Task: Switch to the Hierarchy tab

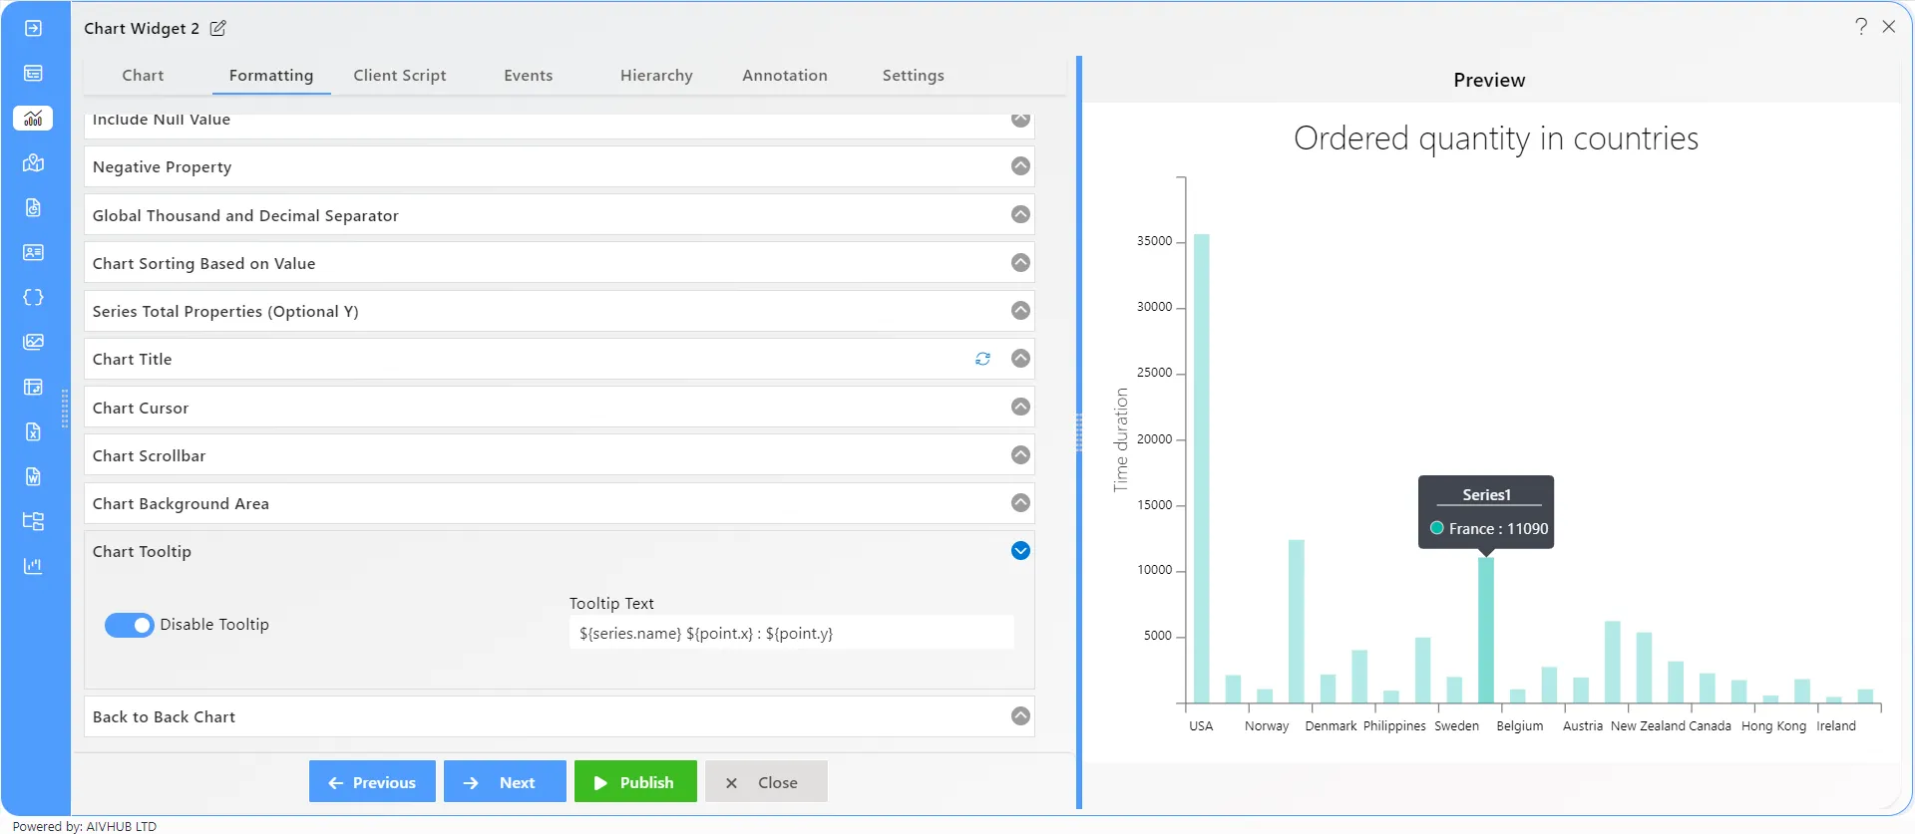Action: point(656,76)
